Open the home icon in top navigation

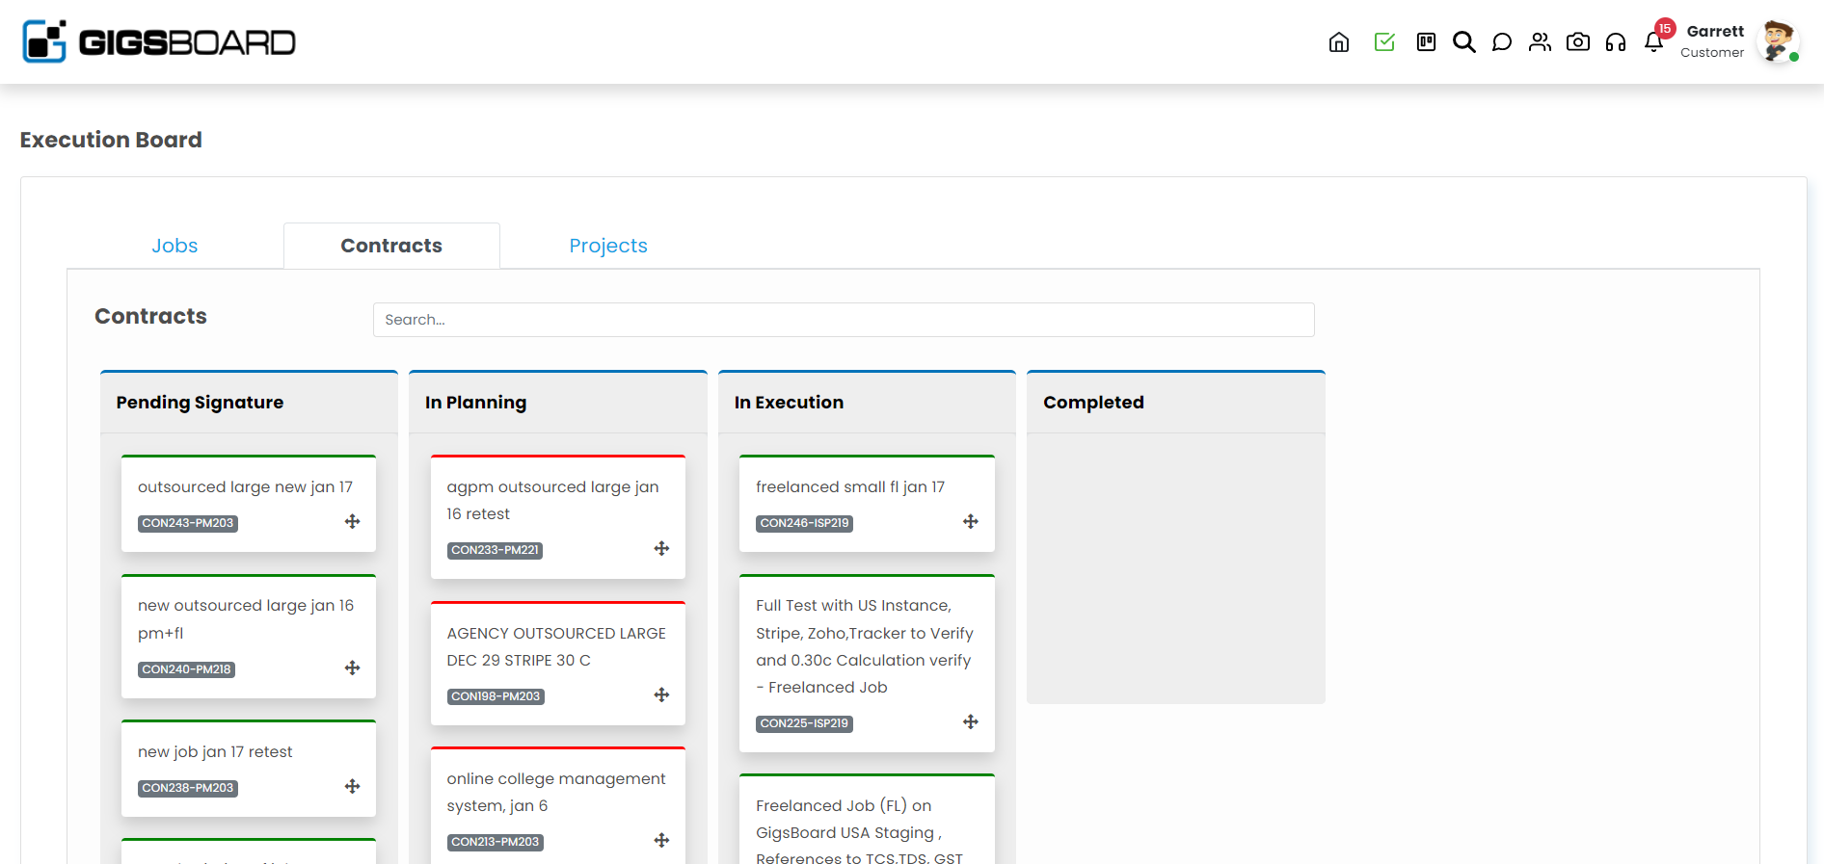pos(1338,42)
